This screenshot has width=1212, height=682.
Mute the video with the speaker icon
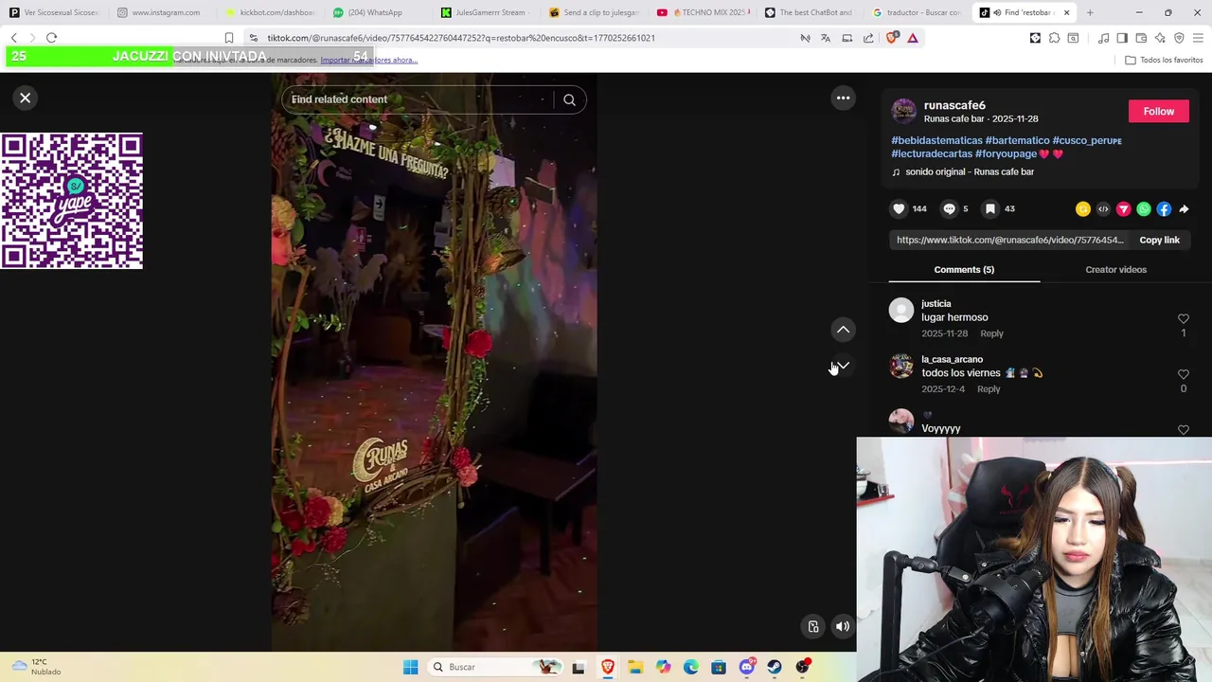[843, 626]
